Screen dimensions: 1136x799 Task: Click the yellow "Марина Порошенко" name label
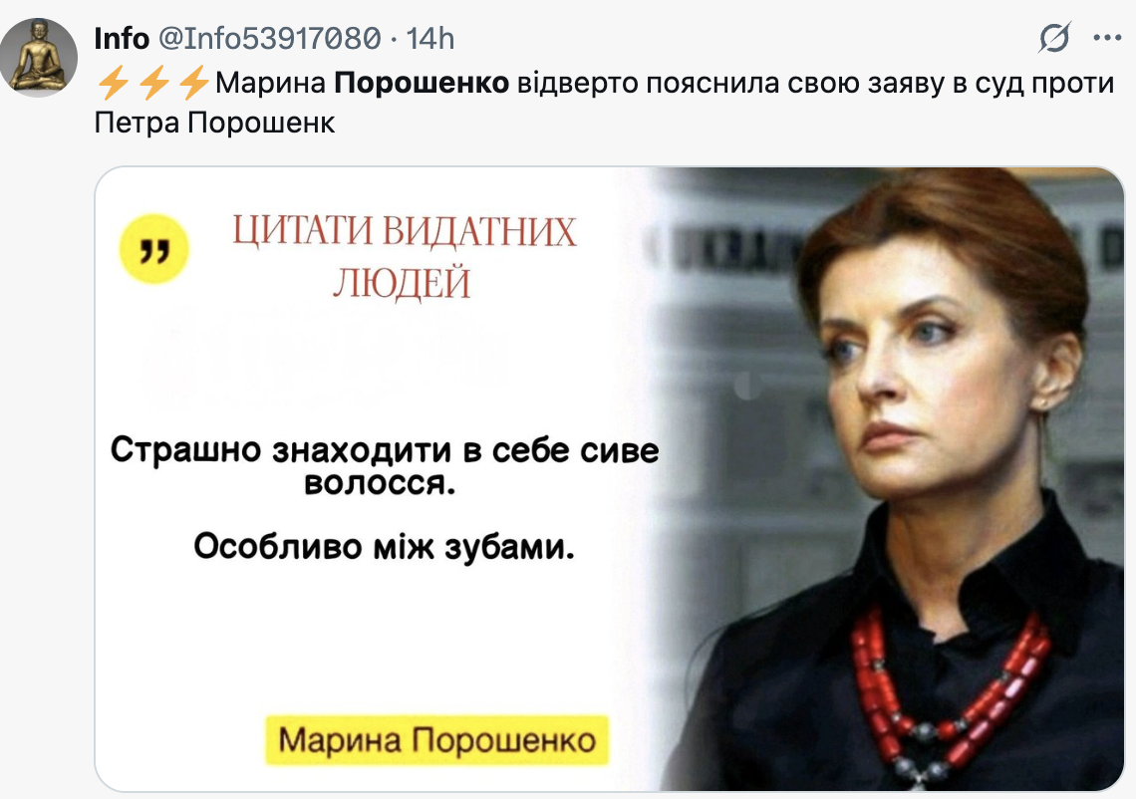436,740
